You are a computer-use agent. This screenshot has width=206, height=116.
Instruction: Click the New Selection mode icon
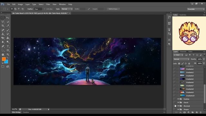12,9
